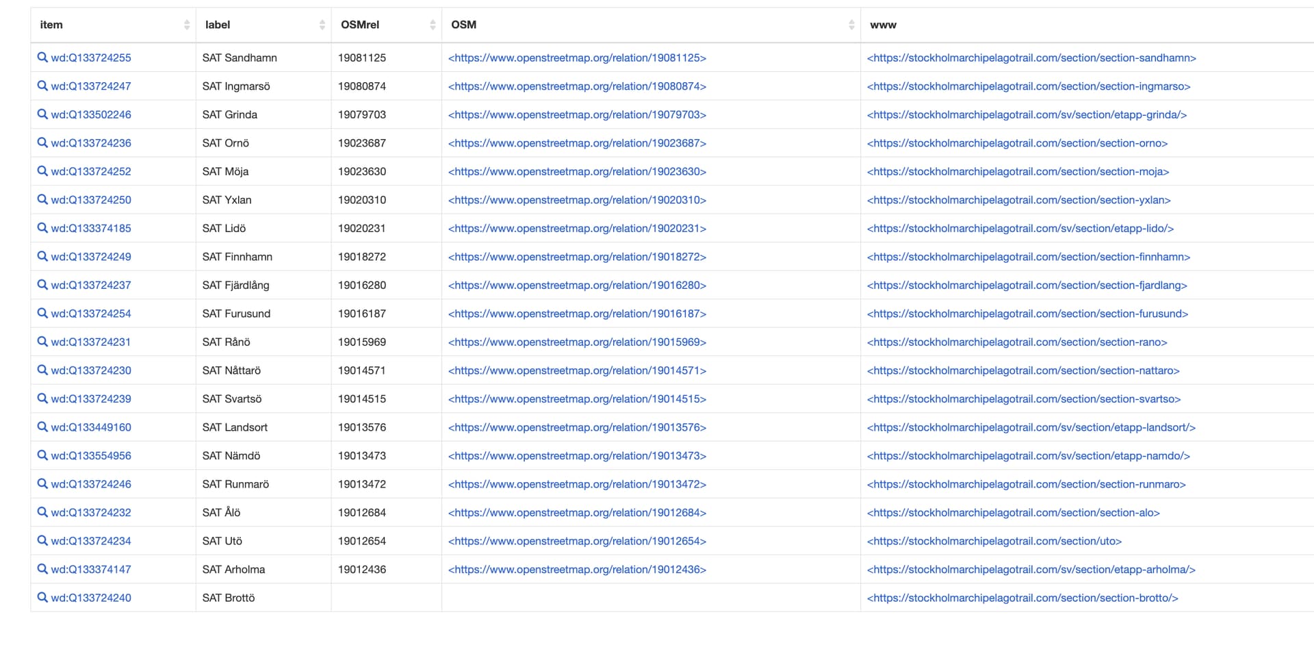Open section-moja trail website link

[x=1018, y=171]
